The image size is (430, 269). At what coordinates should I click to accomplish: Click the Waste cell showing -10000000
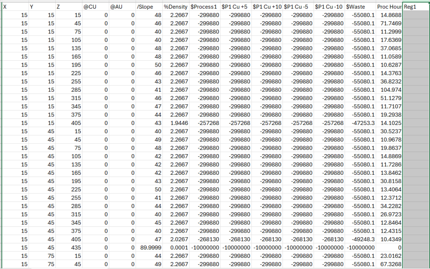[361, 247]
